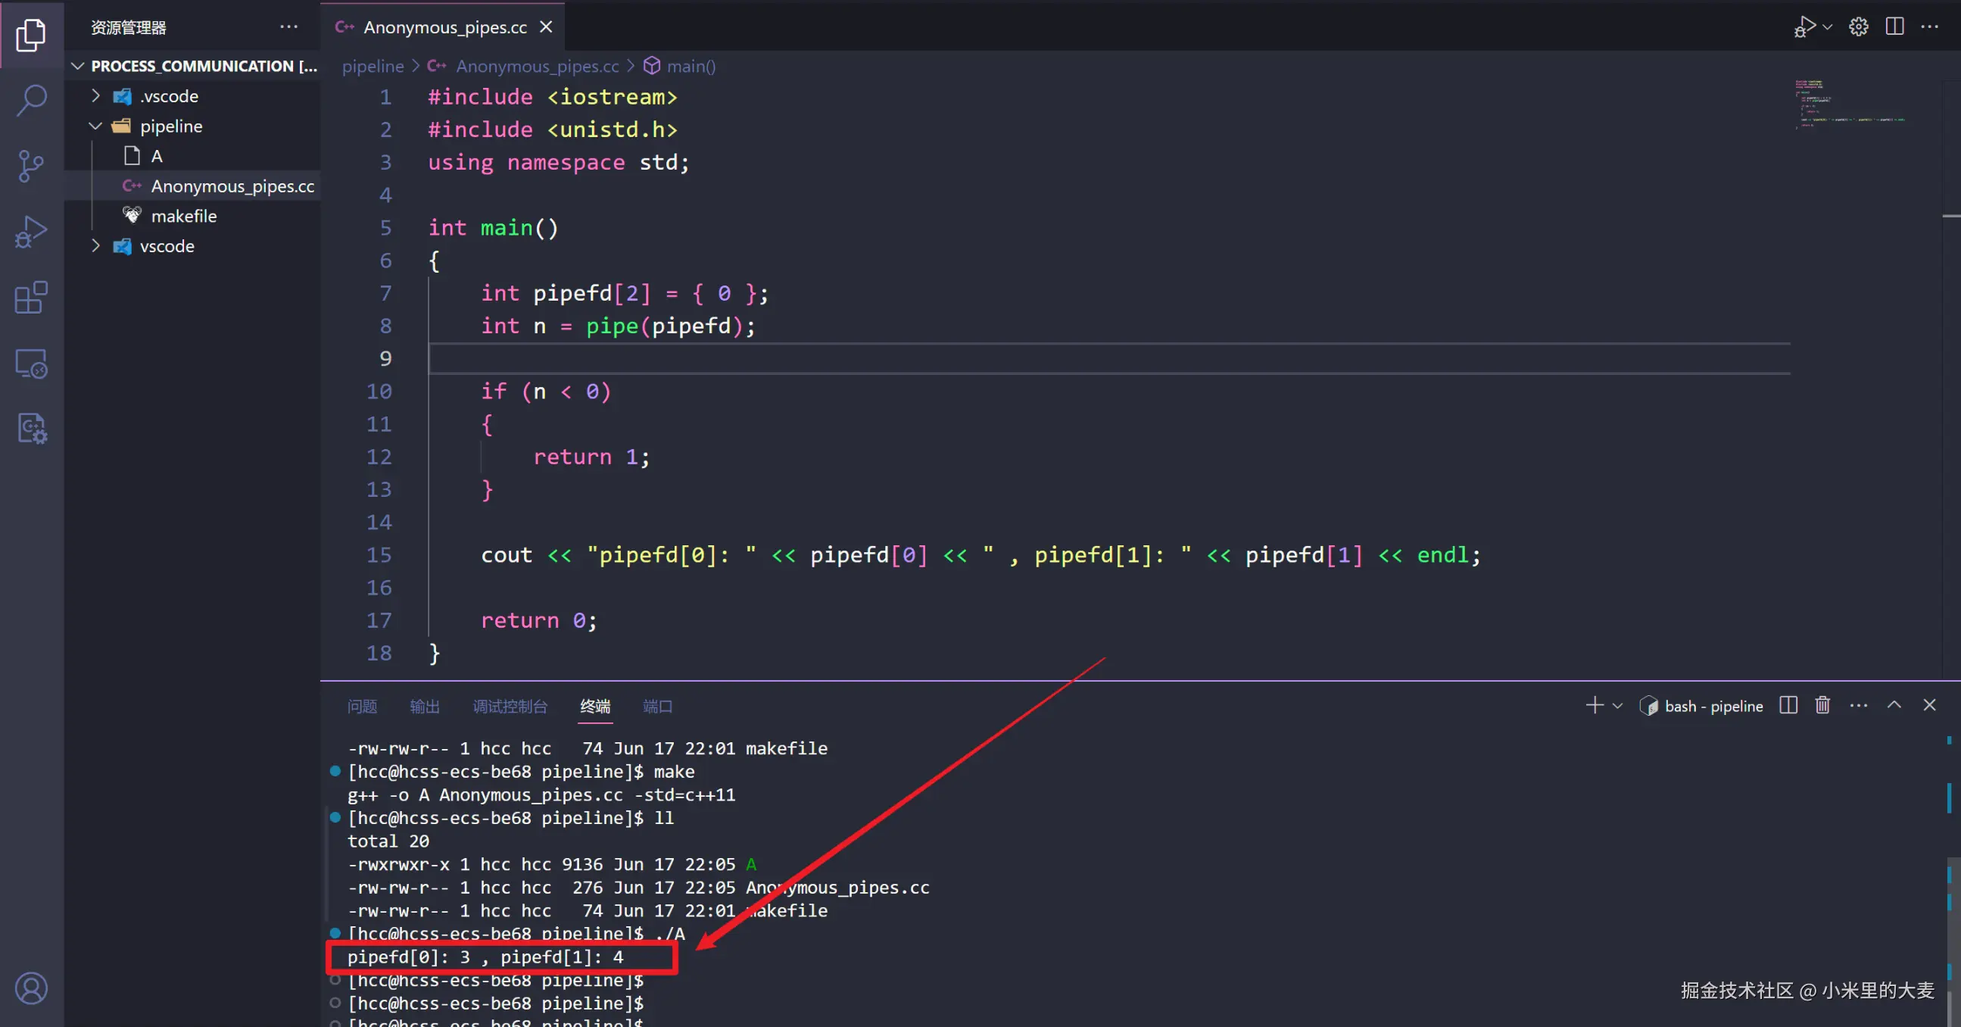Open the Search view in activity bar
This screenshot has width=1961, height=1027.
click(31, 101)
